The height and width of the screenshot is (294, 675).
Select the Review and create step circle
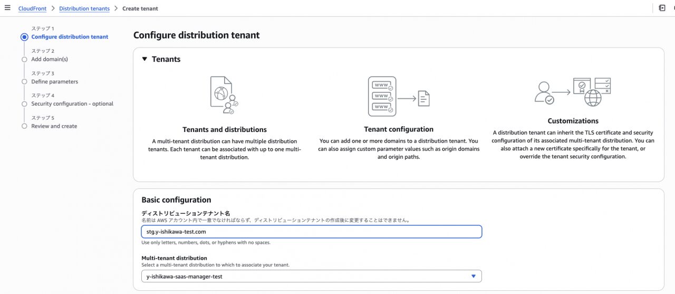[x=24, y=126]
